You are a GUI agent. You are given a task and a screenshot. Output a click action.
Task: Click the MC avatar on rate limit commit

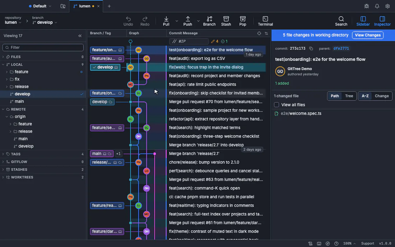tap(130, 84)
